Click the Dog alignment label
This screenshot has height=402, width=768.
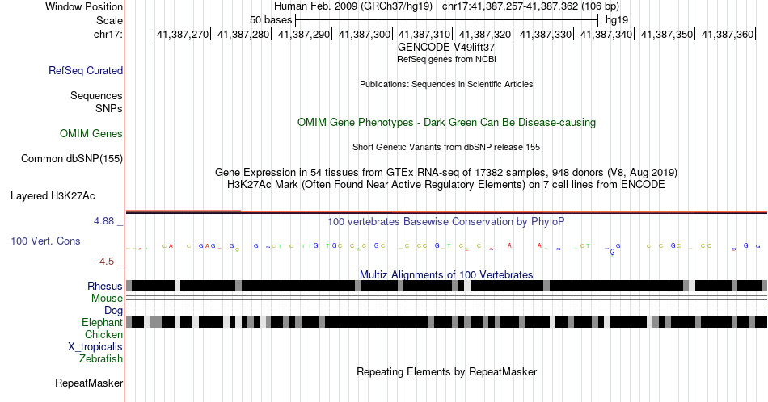tap(114, 311)
